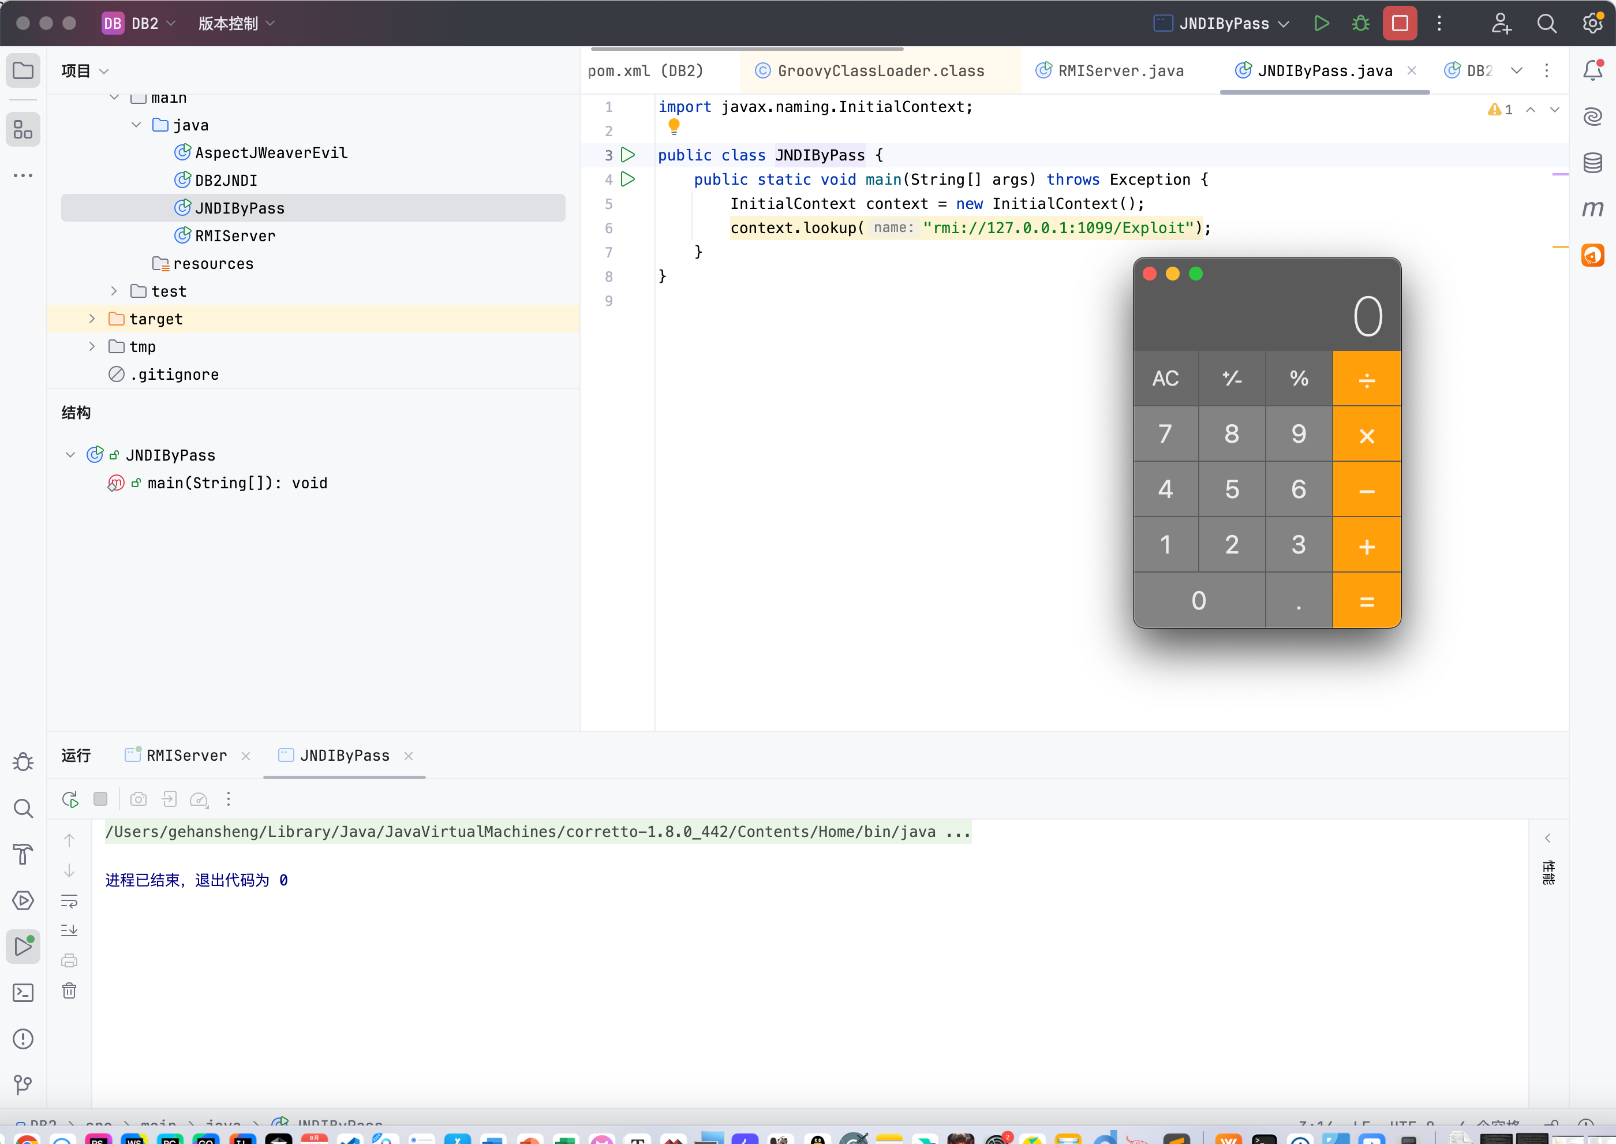This screenshot has width=1616, height=1144.
Task: Click calculator 7 key
Action: pos(1165,434)
